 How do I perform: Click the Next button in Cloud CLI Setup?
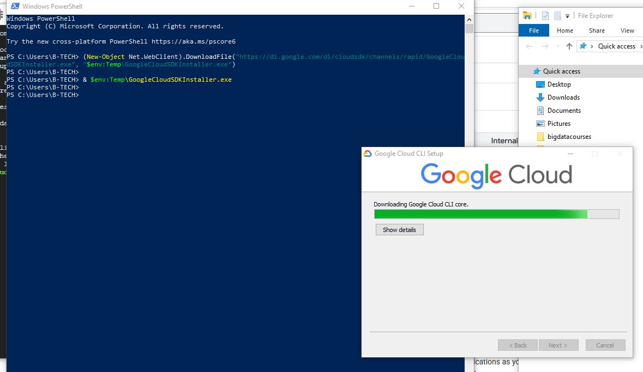tap(558, 345)
